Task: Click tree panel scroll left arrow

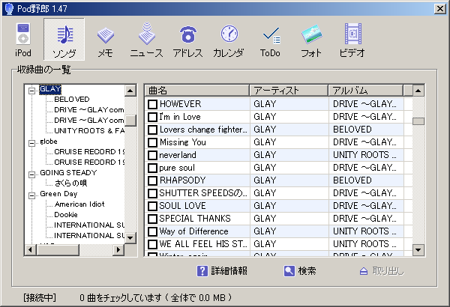Action: click(30, 249)
